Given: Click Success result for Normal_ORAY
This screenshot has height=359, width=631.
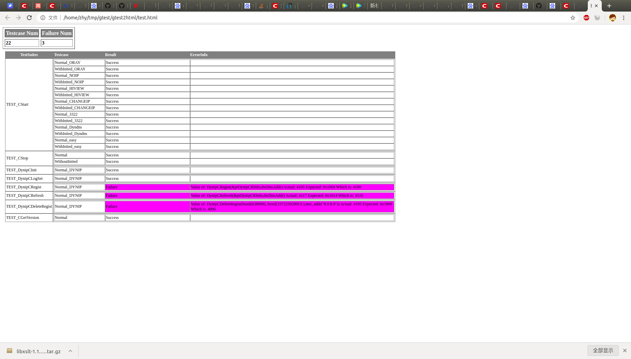Looking at the screenshot, I should click(x=147, y=63).
